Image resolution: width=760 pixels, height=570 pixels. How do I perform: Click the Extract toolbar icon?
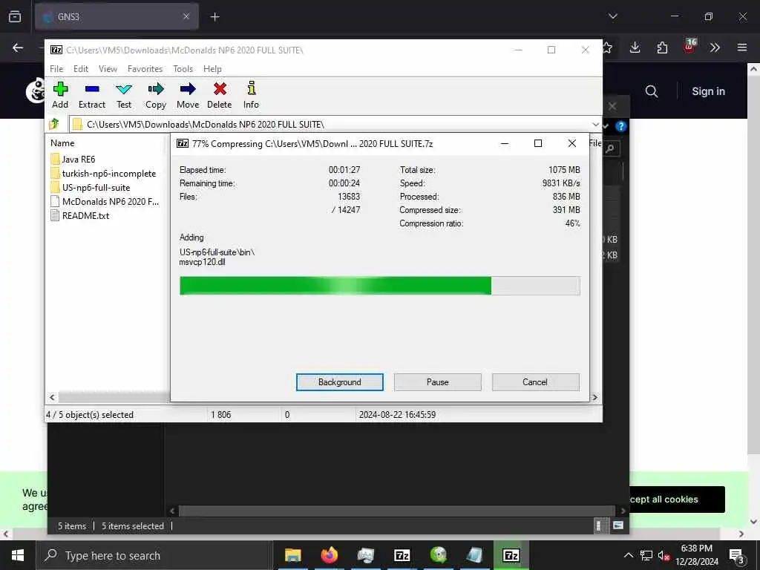[91, 95]
